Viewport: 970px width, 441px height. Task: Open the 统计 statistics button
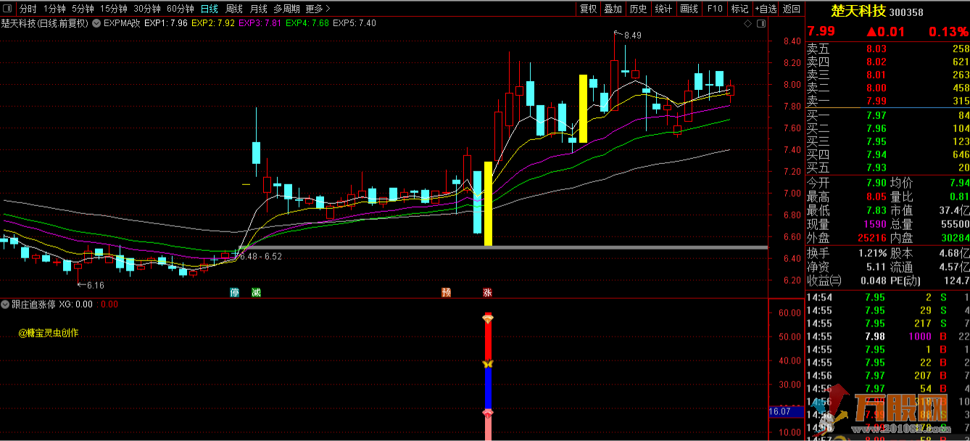point(663,9)
